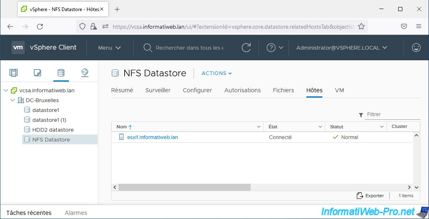Open the Hosts and Clusters inventory view
Viewport: 429px width, 219px height.
(14, 73)
